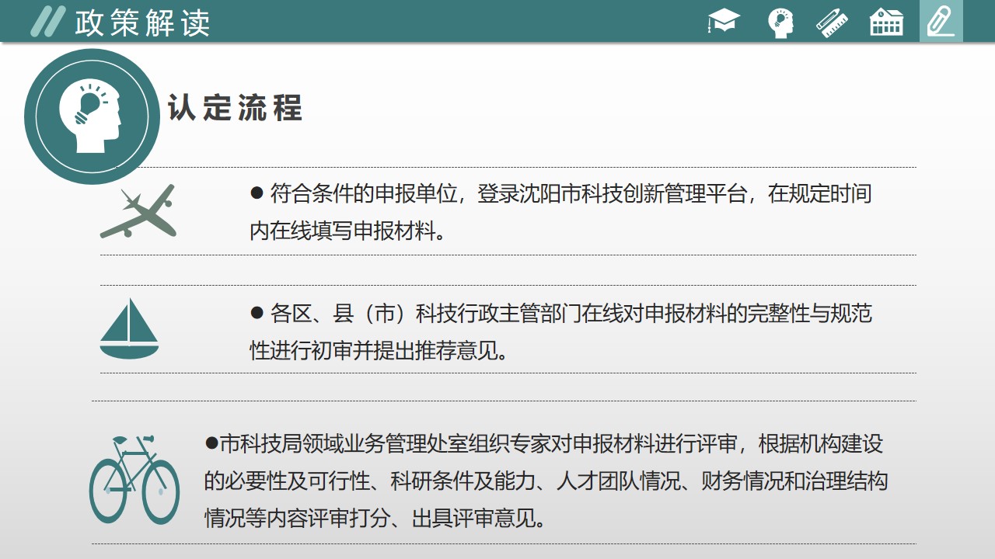
Task: Select the bicycle icon beside the third step
Action: click(x=134, y=479)
